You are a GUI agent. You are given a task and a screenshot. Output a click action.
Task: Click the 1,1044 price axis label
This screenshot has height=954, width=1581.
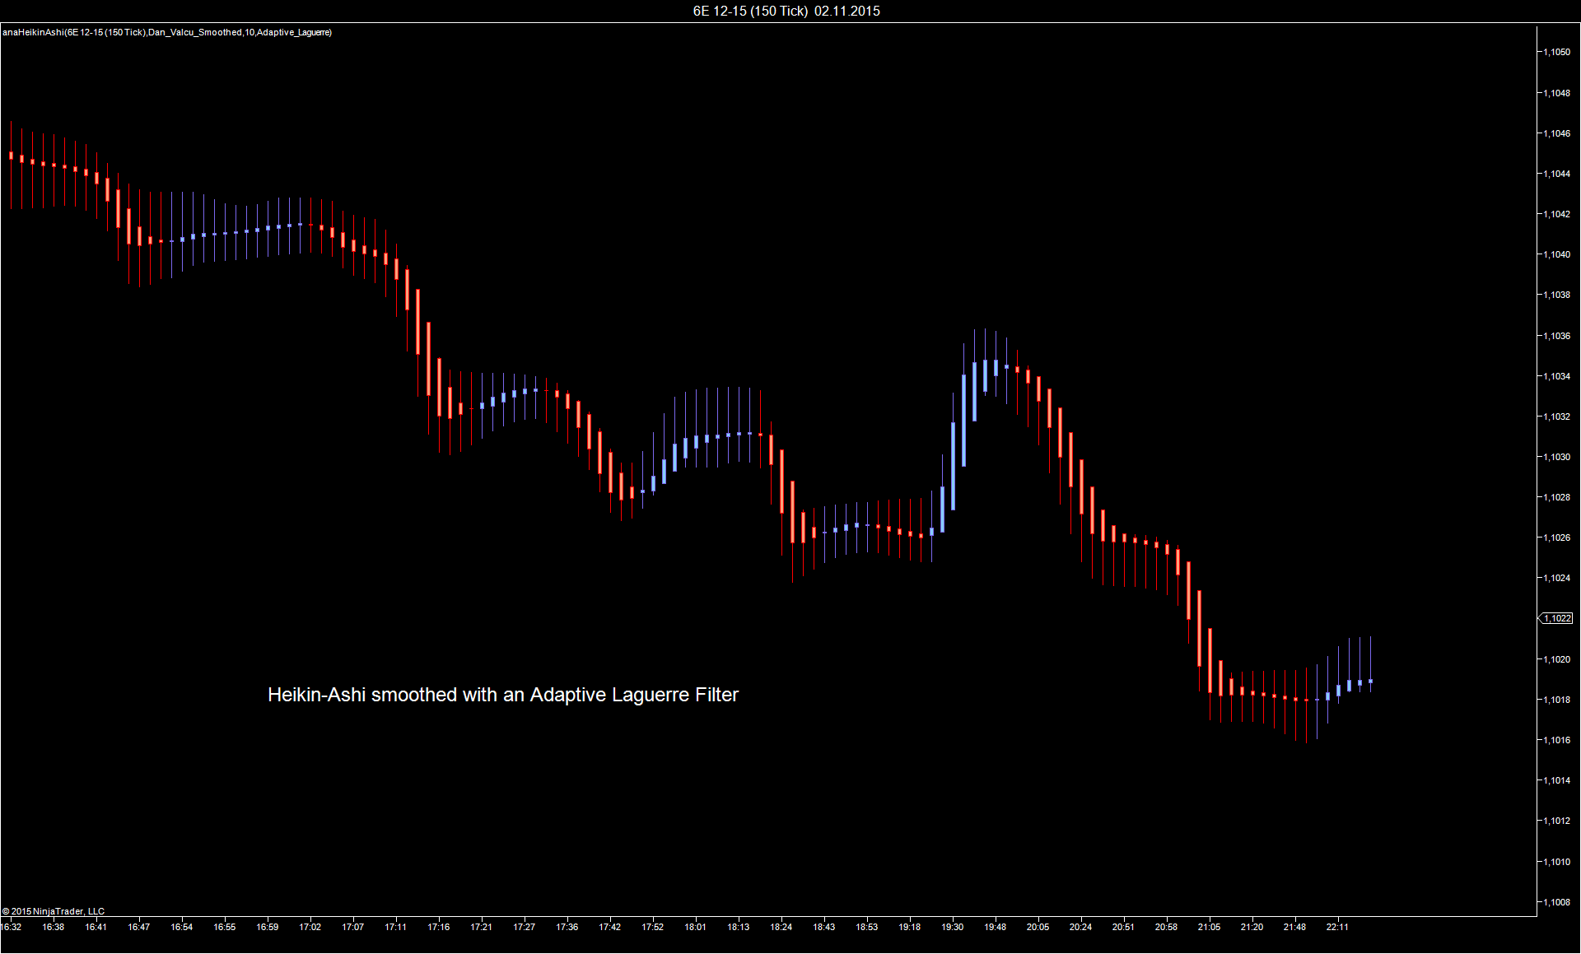(x=1556, y=174)
